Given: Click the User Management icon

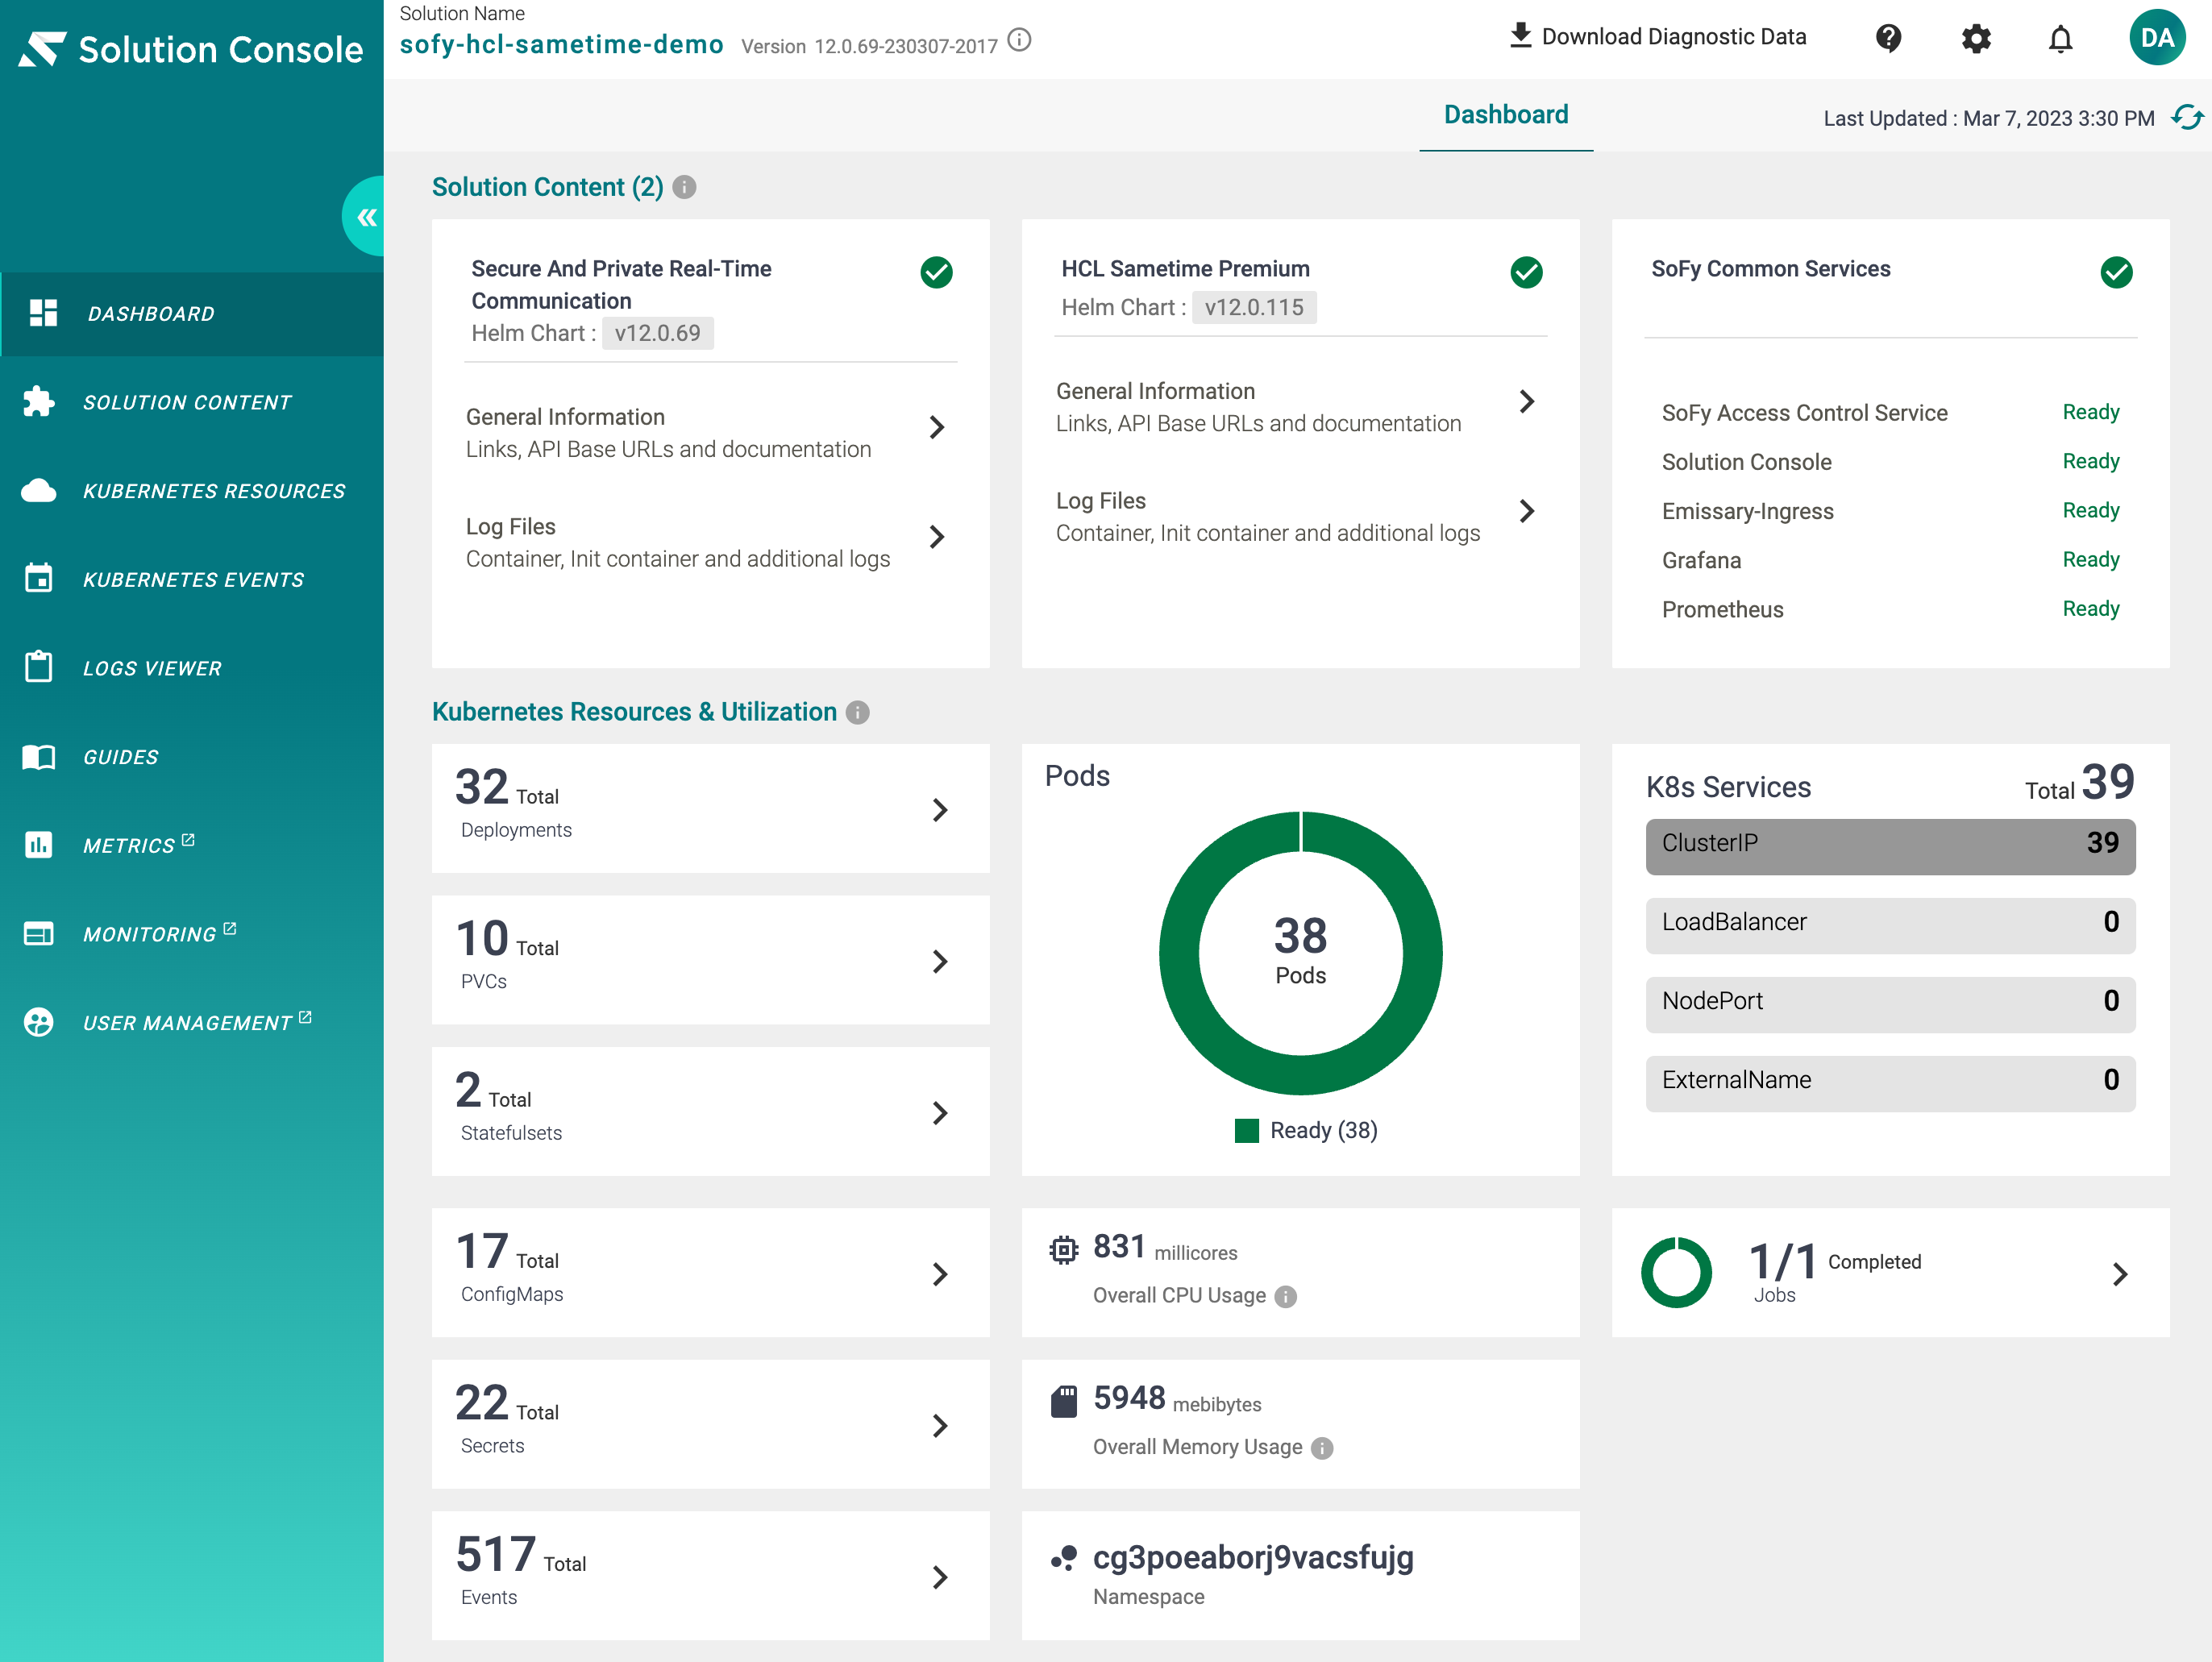Looking at the screenshot, I should (x=38, y=1022).
